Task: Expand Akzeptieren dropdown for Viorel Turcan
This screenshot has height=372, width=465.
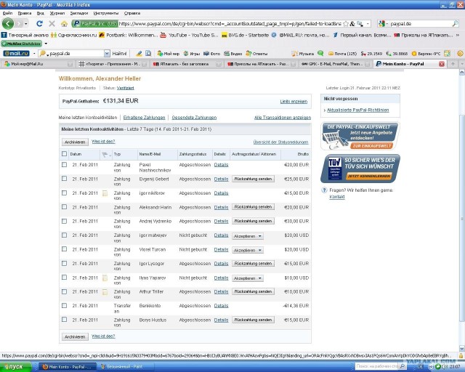Action: 248,251
